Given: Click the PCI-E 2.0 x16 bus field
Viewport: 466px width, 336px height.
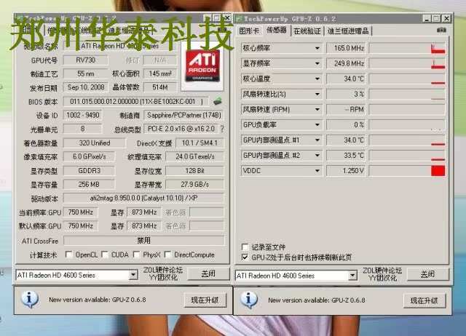Looking at the screenshot, I should click(x=181, y=129).
